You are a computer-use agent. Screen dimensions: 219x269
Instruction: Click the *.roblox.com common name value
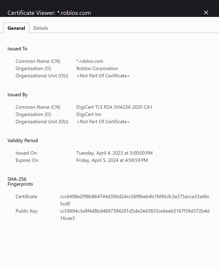[90, 61]
